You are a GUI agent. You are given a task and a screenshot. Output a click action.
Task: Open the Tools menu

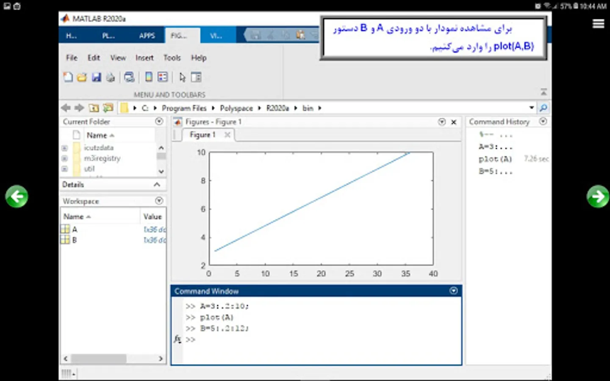(172, 58)
